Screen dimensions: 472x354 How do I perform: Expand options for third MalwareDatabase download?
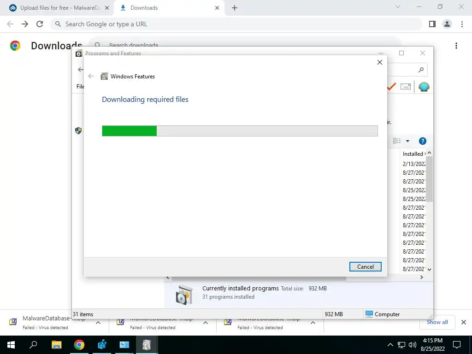point(313,323)
